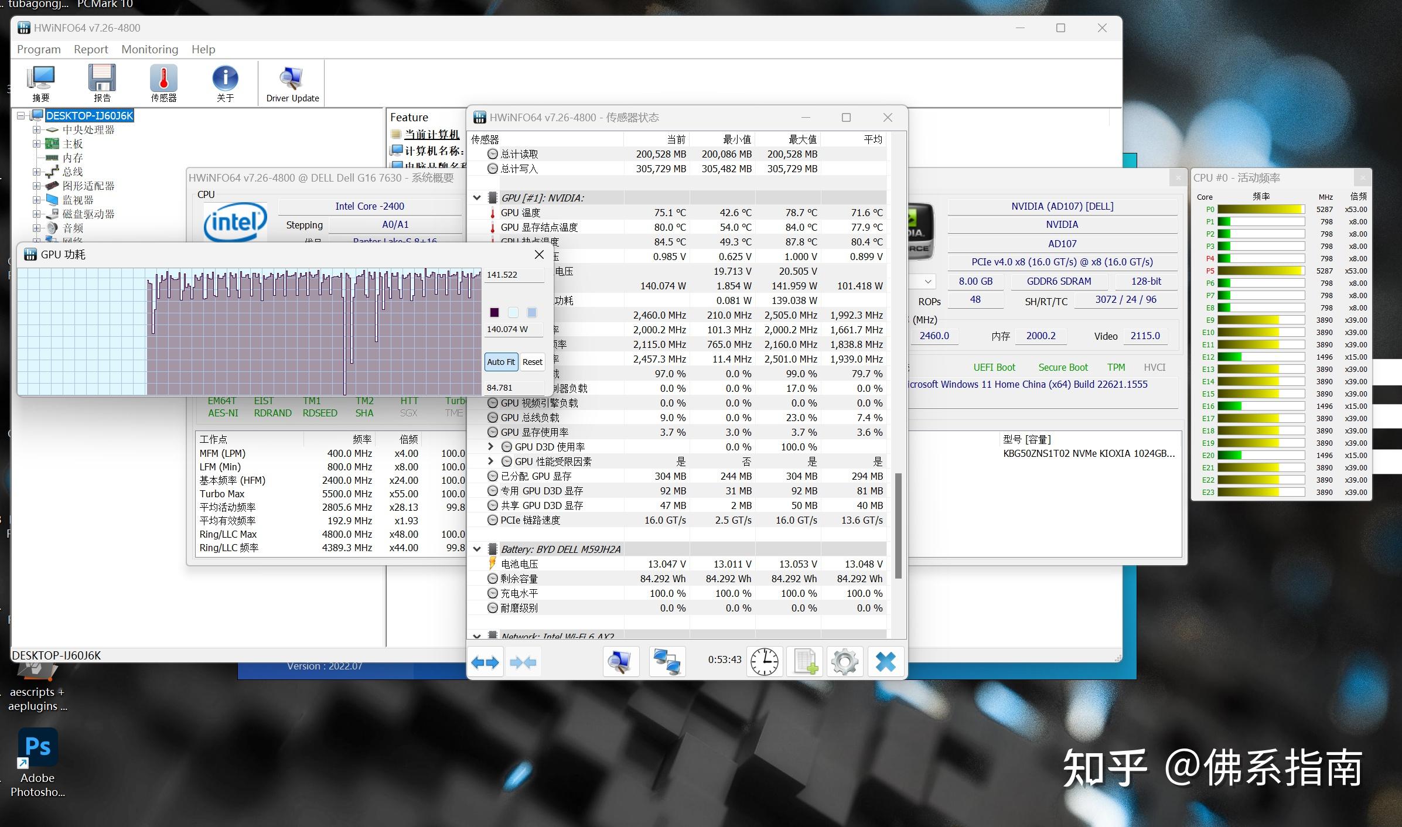Click the sensor list vertical scrollbar
Image resolution: width=1402 pixels, height=827 pixels.
[x=898, y=526]
